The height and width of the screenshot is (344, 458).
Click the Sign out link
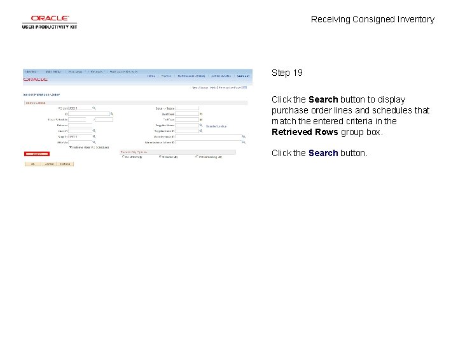[x=243, y=76]
